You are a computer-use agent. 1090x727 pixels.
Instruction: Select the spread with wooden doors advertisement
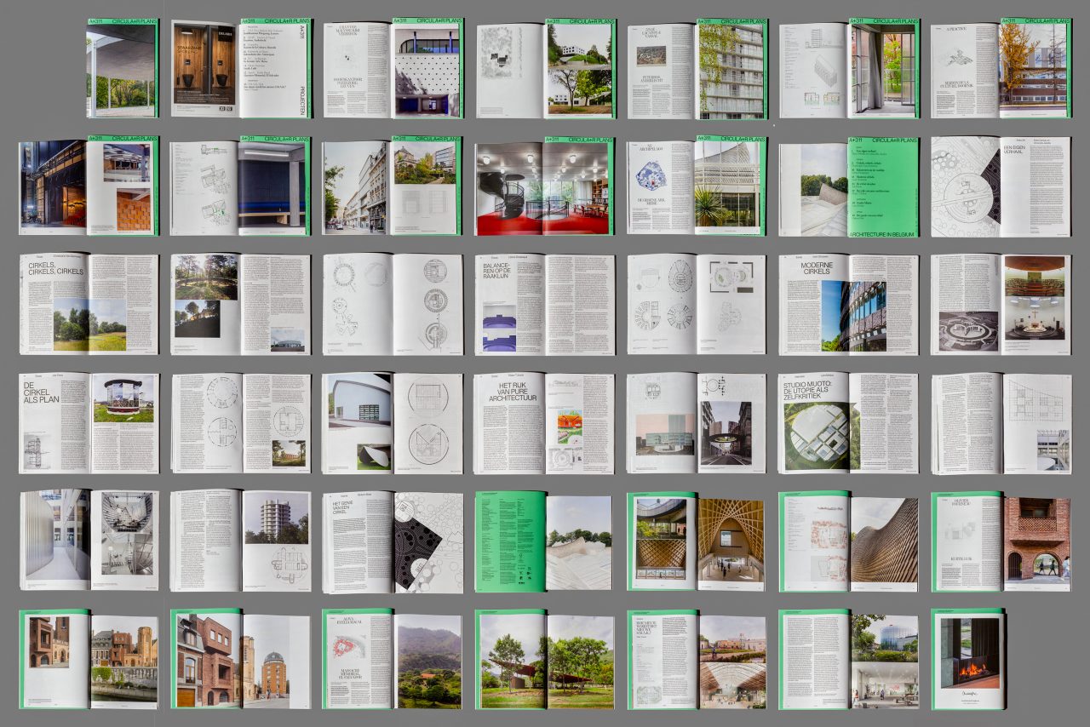240,69
